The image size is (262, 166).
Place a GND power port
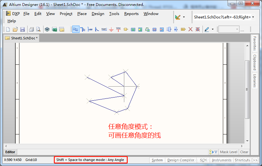pos(111,30)
